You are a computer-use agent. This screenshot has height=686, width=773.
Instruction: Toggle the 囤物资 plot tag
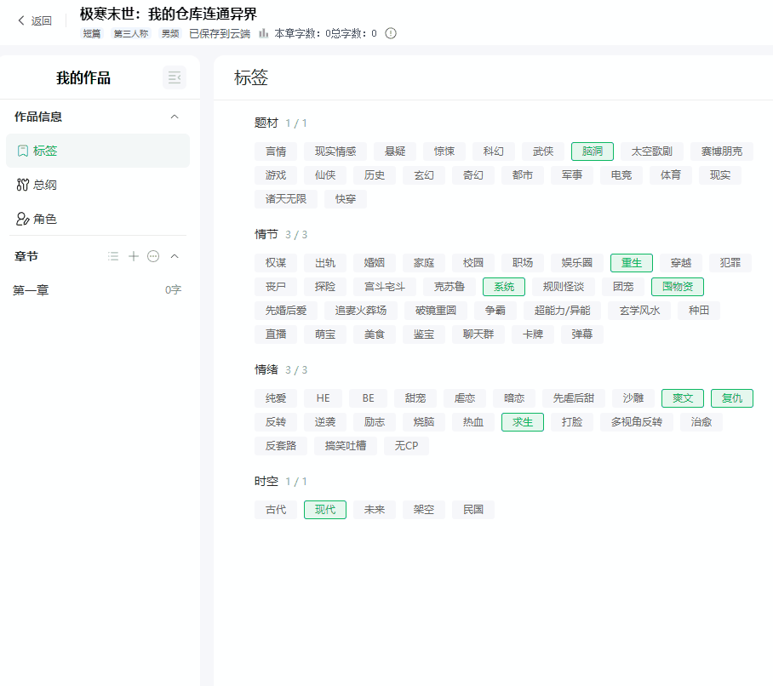[677, 287]
